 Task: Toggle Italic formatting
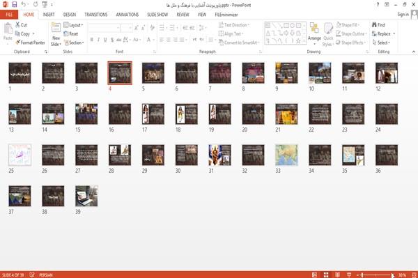tap(98, 40)
